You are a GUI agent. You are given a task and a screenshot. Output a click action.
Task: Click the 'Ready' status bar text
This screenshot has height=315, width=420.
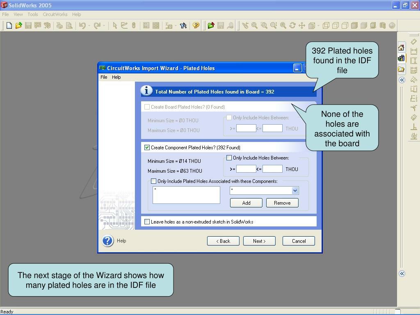7,312
